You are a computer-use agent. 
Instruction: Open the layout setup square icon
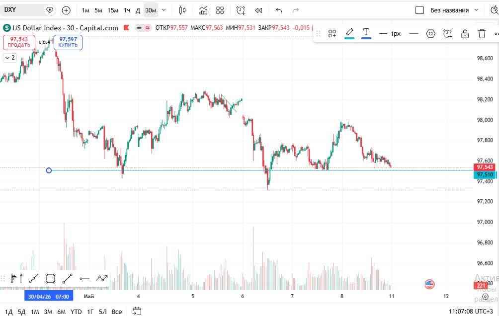pyautogui.click(x=420, y=10)
